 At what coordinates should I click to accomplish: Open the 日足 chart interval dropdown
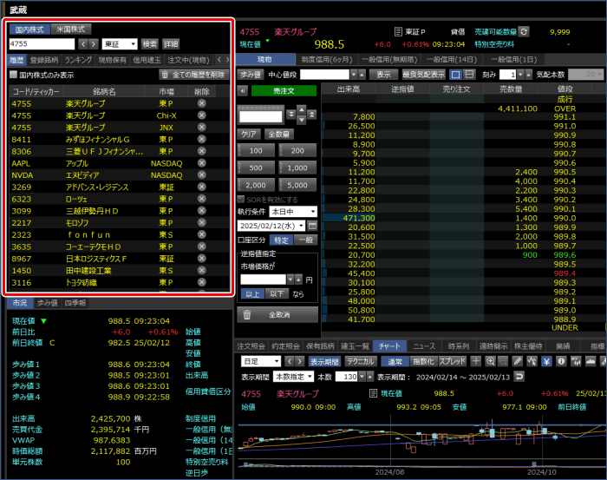(x=260, y=361)
